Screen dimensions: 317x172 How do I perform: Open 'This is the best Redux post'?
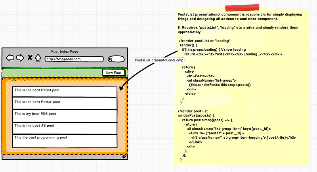(65, 103)
